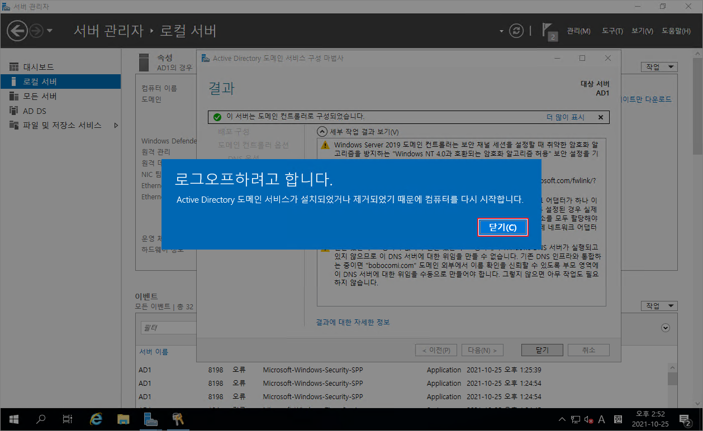This screenshot has width=703, height=431.
Task: Select 로컬 서버 in the sidebar
Action: [60, 82]
